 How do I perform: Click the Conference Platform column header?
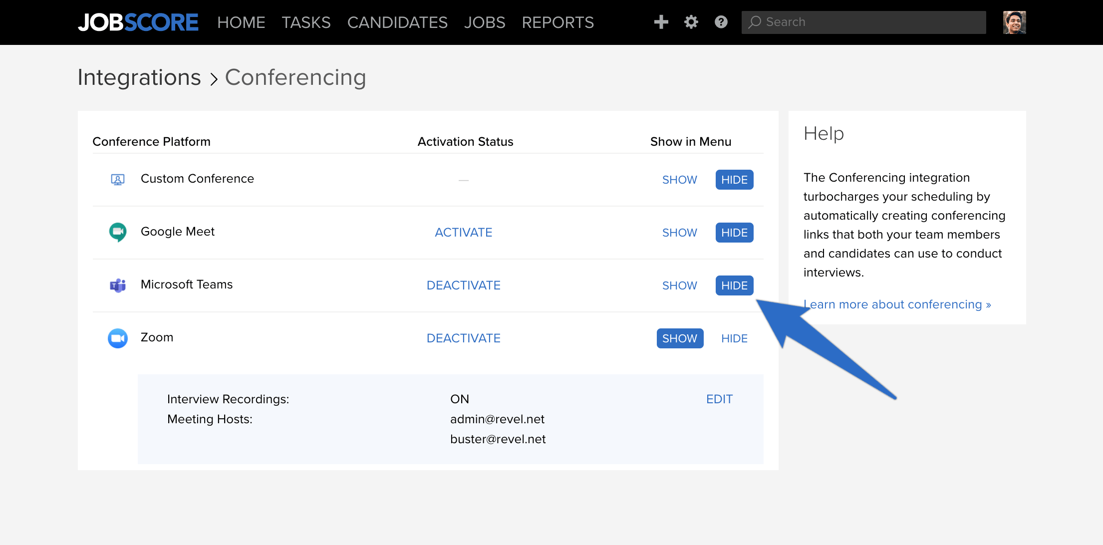(151, 142)
